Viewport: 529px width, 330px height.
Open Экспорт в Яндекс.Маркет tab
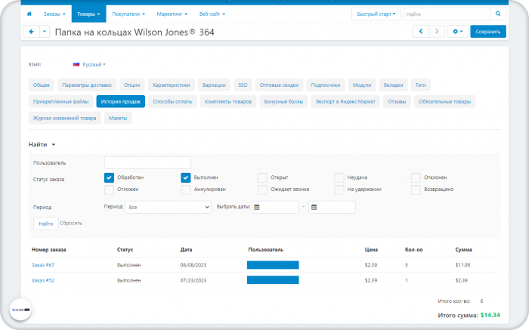click(345, 101)
